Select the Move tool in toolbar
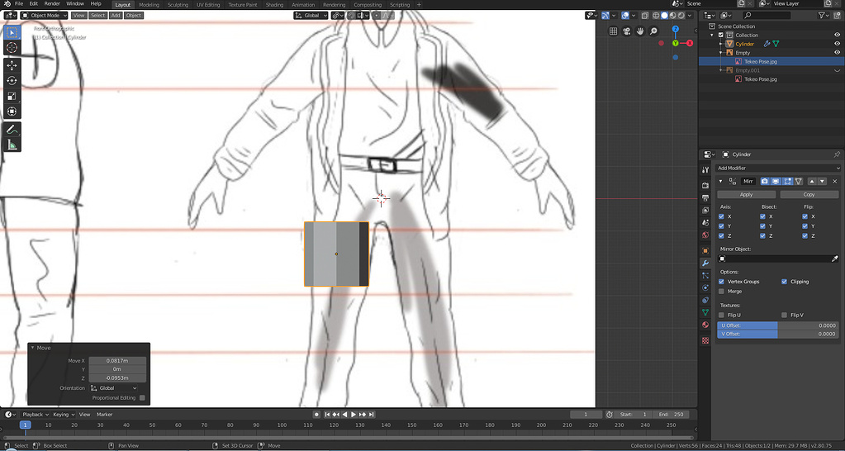 [x=12, y=65]
